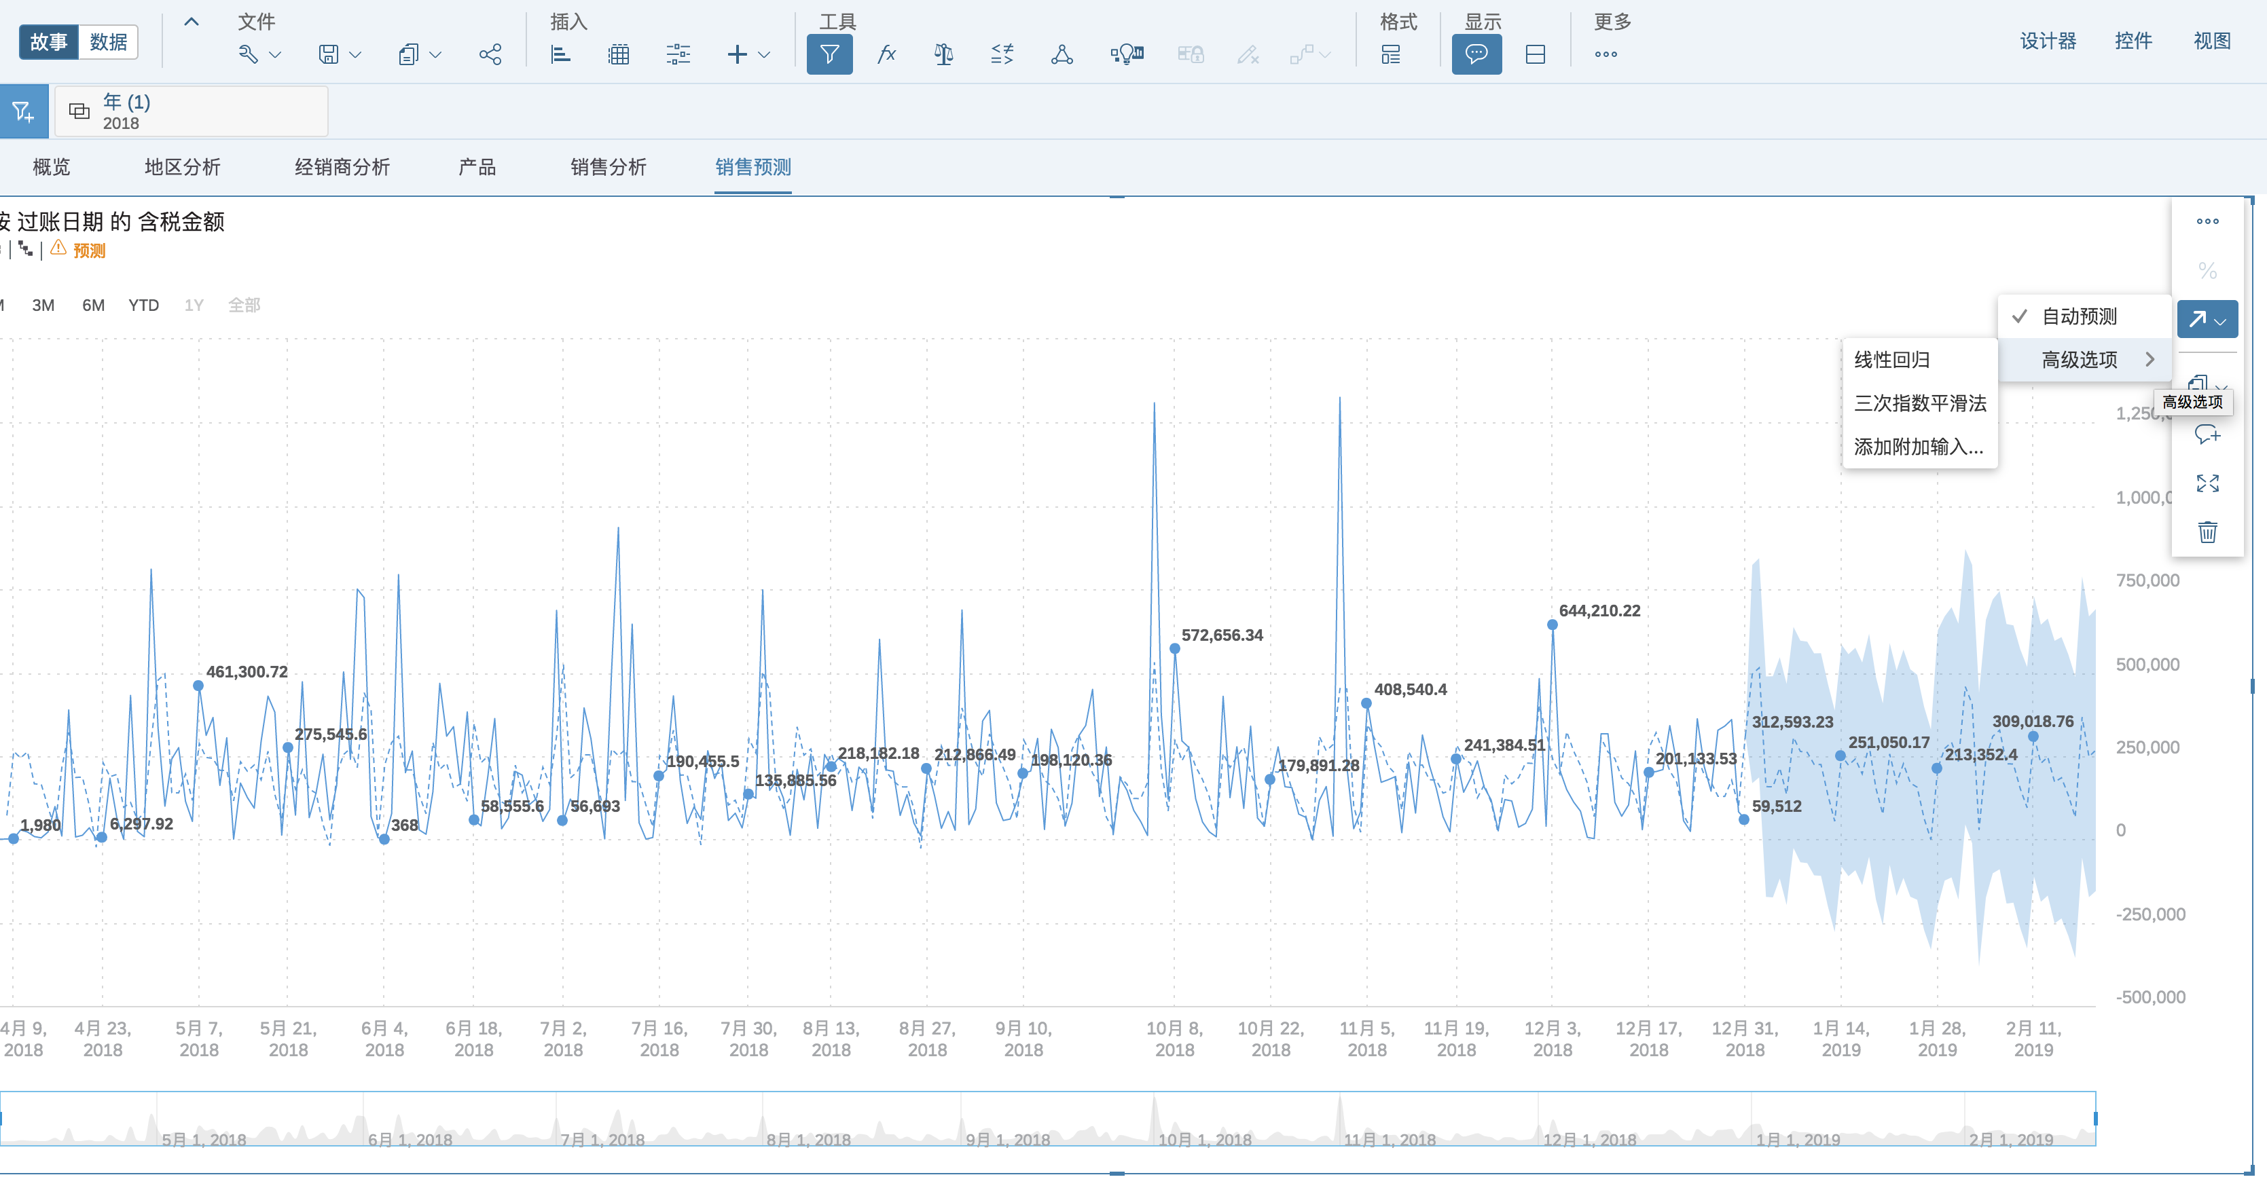Open 设计器 panel
The width and height of the screenshot is (2267, 1192).
2047,41
